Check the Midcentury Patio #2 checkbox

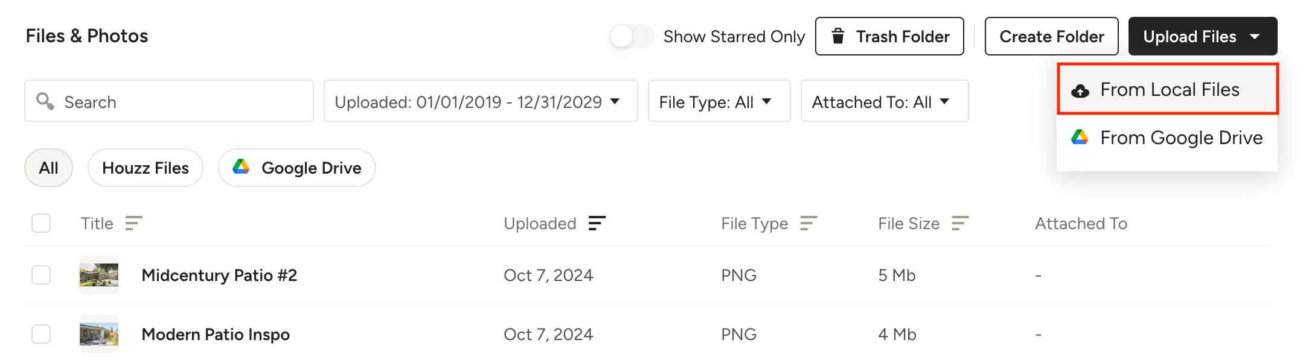pyautogui.click(x=41, y=275)
